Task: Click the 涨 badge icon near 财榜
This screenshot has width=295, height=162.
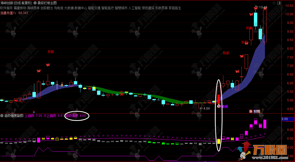Action: click(251, 111)
